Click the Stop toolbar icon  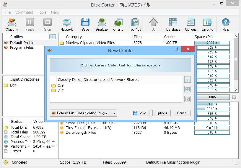click(x=48, y=25)
